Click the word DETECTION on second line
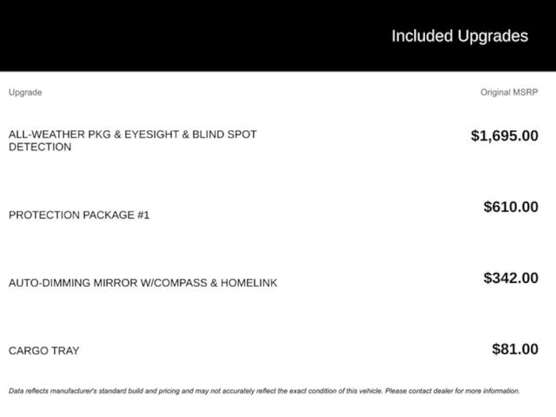Image resolution: width=556 pixels, height=417 pixels. (x=40, y=147)
